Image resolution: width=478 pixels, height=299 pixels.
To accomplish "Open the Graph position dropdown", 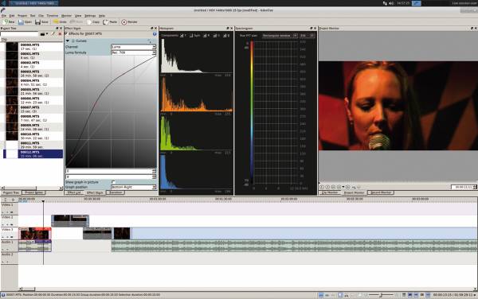I will [134, 187].
